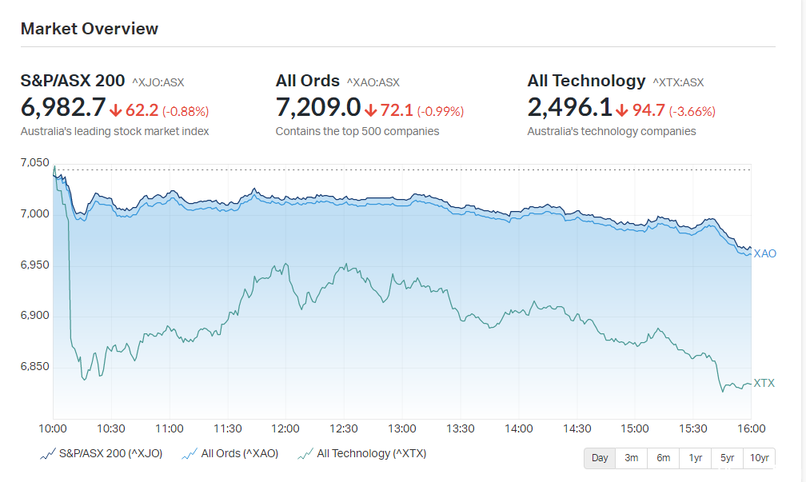Switch the chart to the 6m range

click(x=663, y=458)
